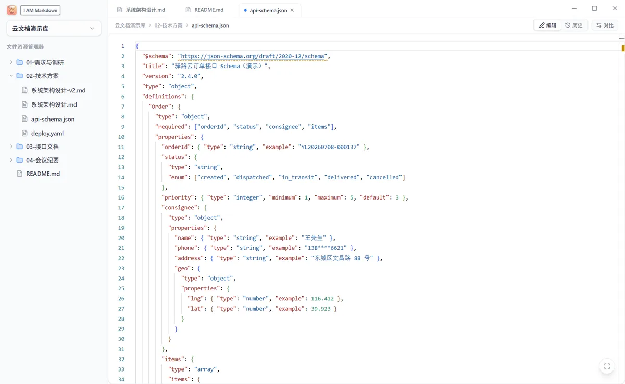This screenshot has width=625, height=384.
Task: Click the "priority" property line
Action: click(285, 197)
